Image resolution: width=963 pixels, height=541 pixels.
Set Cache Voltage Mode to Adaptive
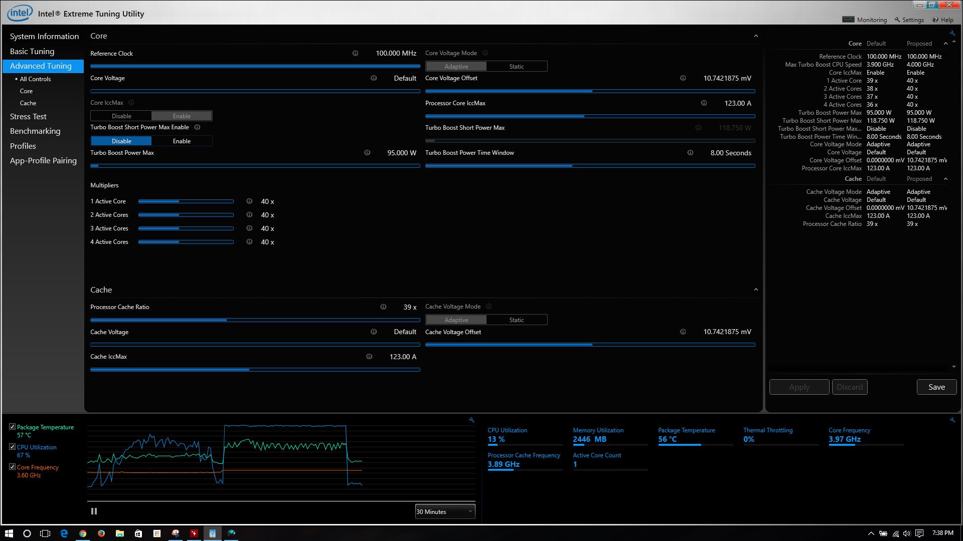click(x=456, y=320)
